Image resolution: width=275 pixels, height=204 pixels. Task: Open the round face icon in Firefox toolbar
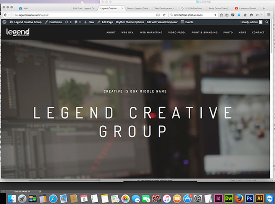coord(251,15)
